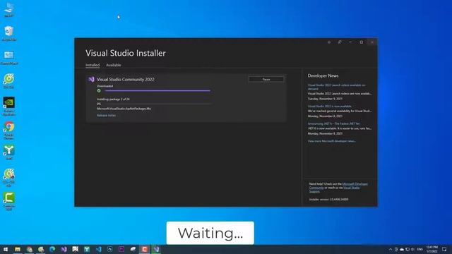
Task: Show hidden system tray icons
Action: 391,249
